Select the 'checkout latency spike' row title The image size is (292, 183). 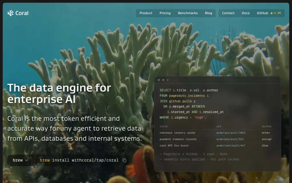177,133
